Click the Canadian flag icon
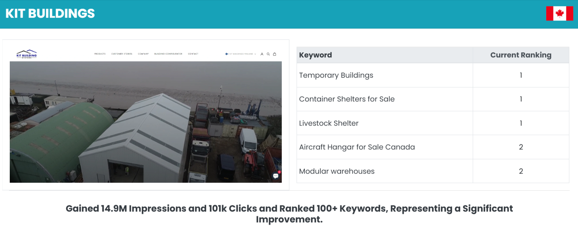Screen dimensions: 578x235 click(x=559, y=14)
